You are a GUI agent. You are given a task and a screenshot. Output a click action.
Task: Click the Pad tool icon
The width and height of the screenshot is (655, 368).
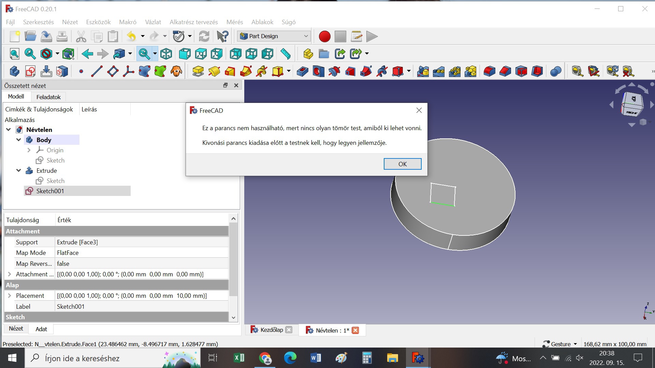[198, 72]
